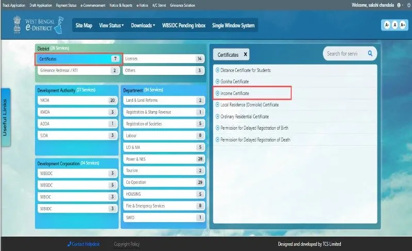Image resolution: width=412 pixels, height=251 pixels.
Task: Open the Site Map menu item
Action: point(84,25)
